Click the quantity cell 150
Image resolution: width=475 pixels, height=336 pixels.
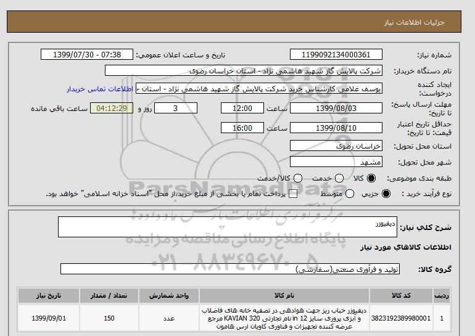(109, 318)
